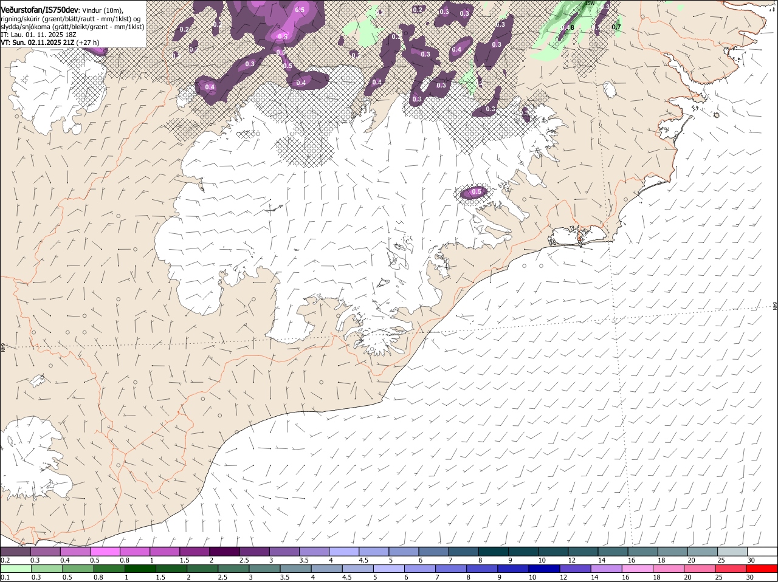The image size is (778, 582).
Task: Click the 'IT: Lau. 01. 11. 2025 18Z' line
Action: (38, 35)
